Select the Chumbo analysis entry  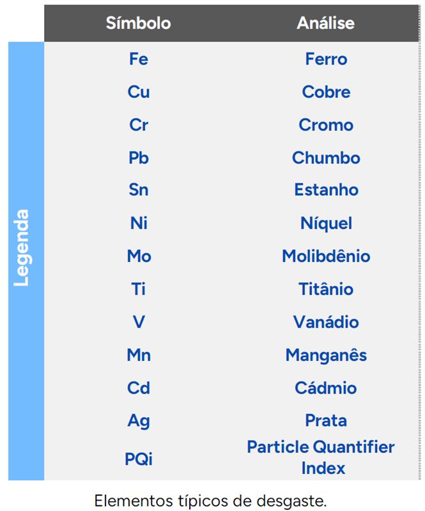(x=326, y=158)
